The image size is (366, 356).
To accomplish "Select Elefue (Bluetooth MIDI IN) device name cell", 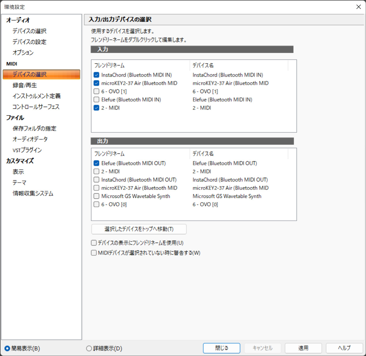I will click(x=222, y=100).
